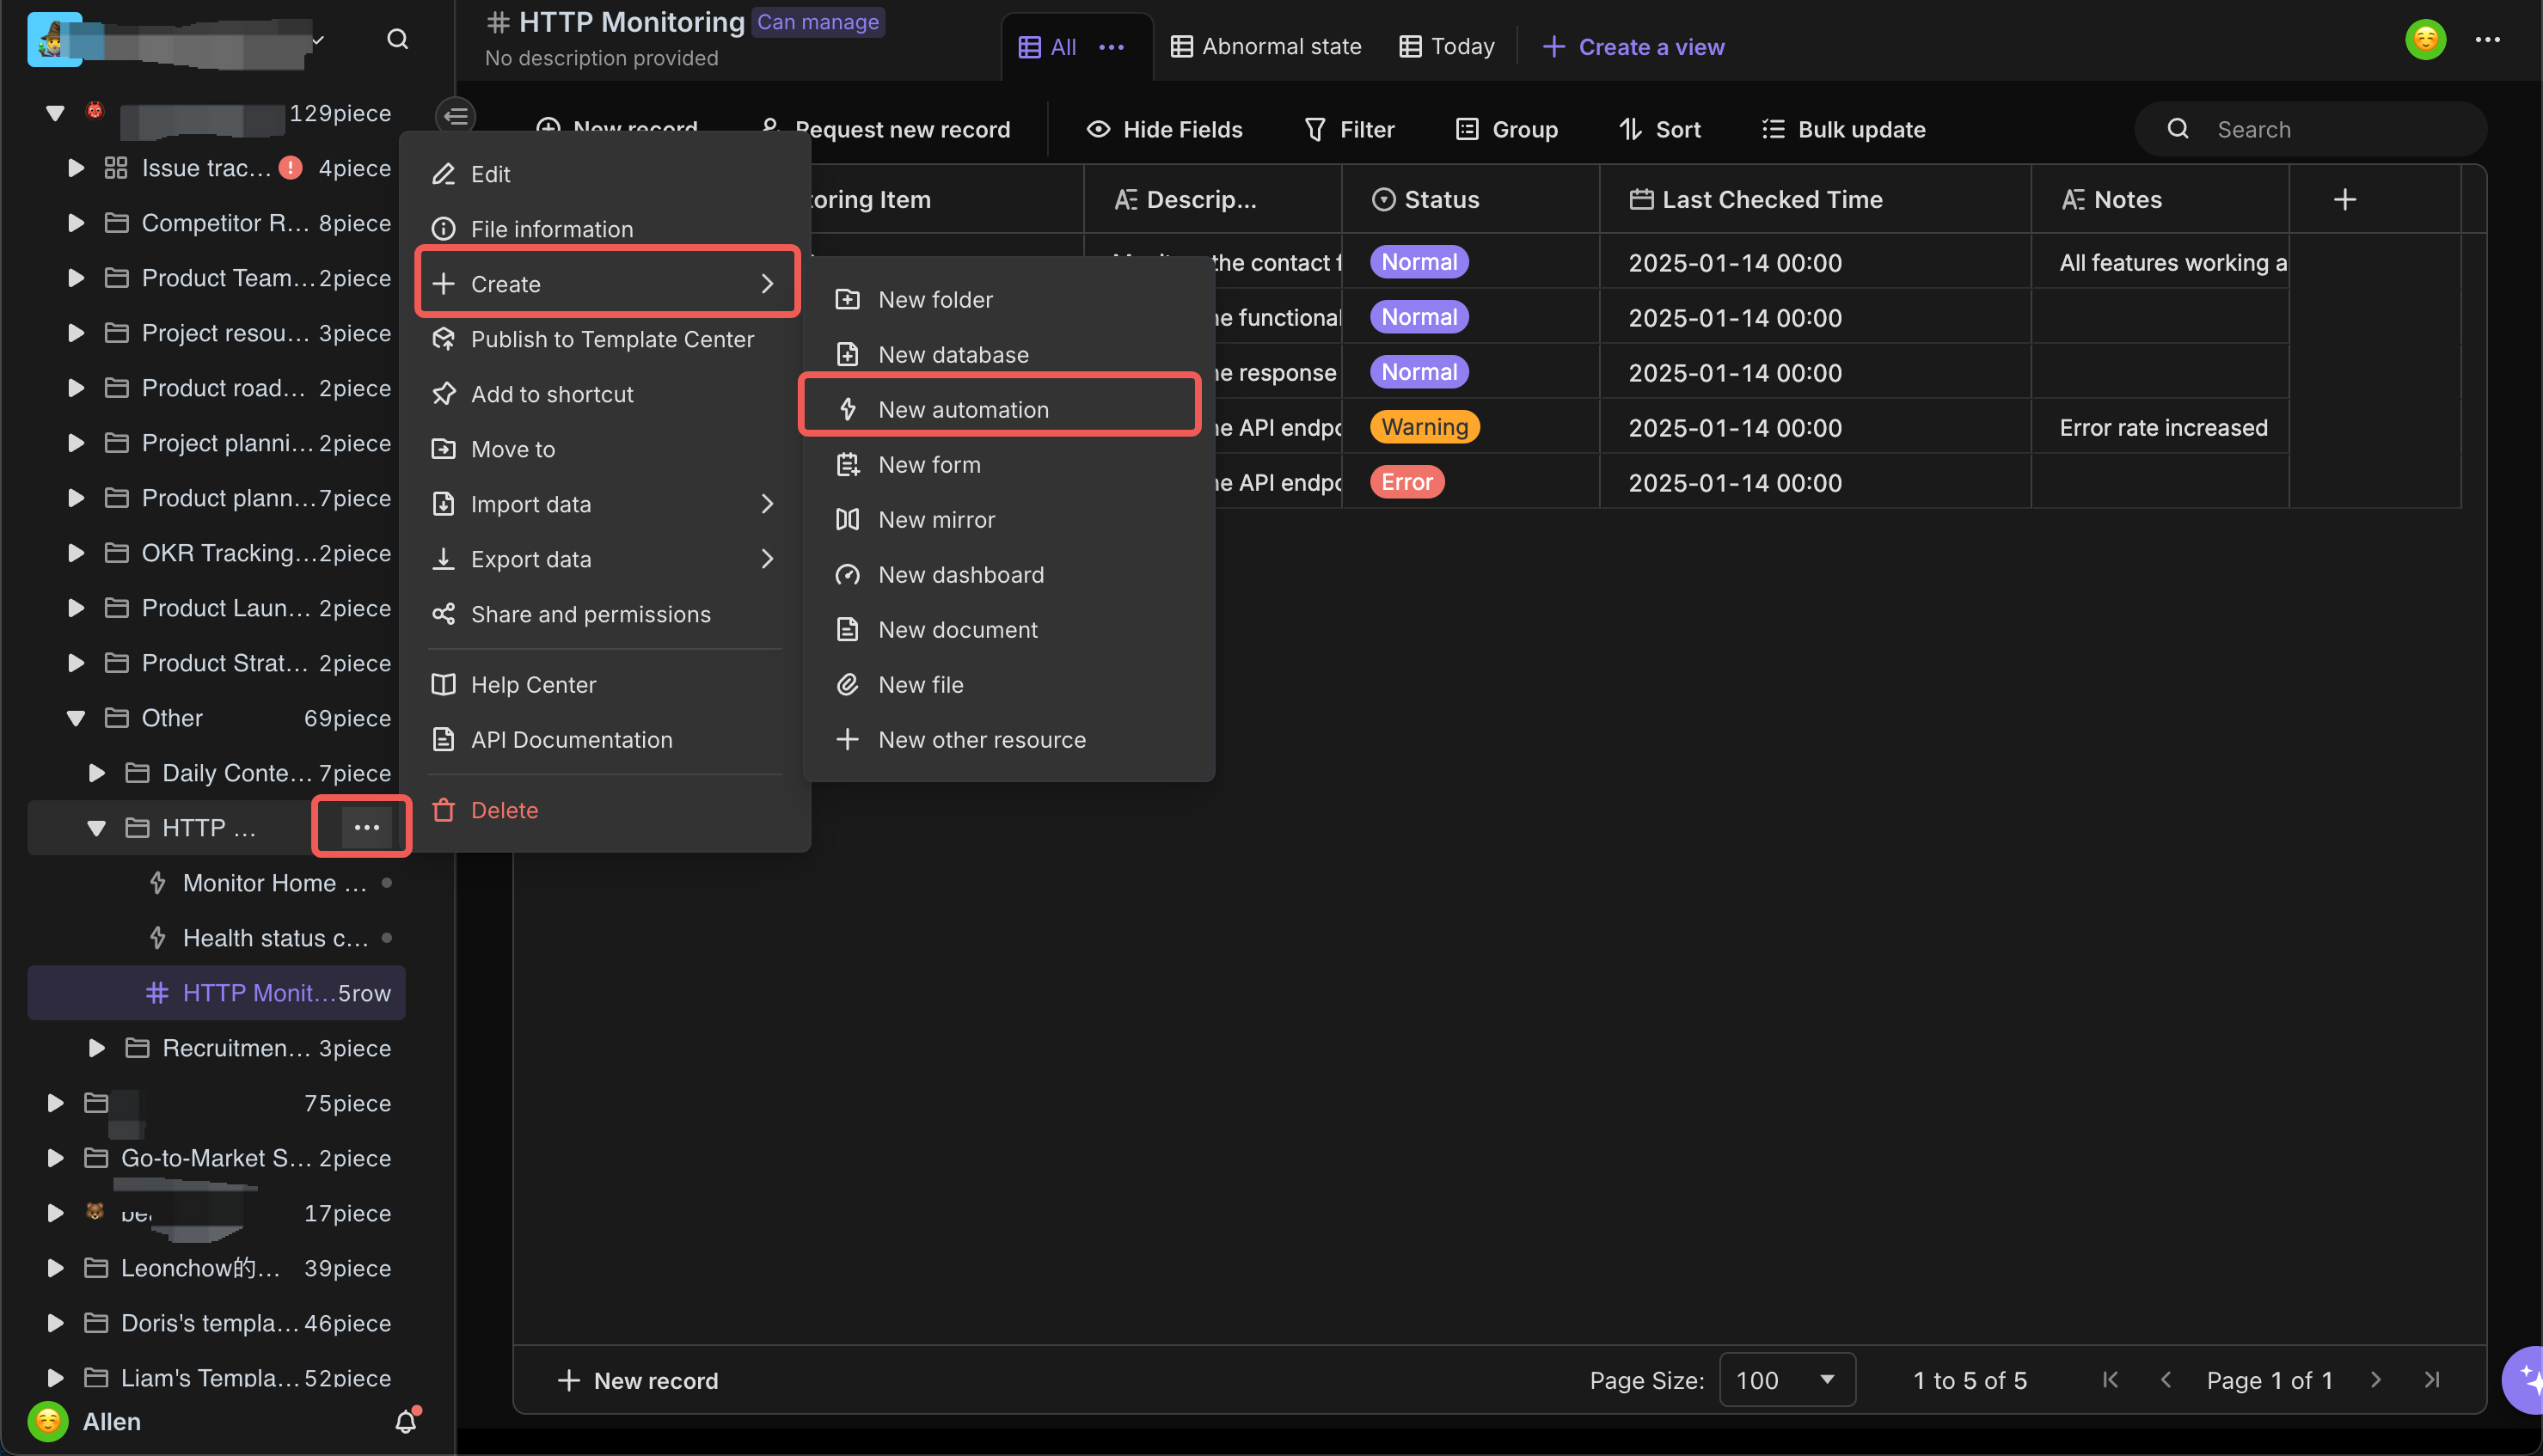Click the New record button
This screenshot has height=1456, width=2543.
tap(638, 1380)
